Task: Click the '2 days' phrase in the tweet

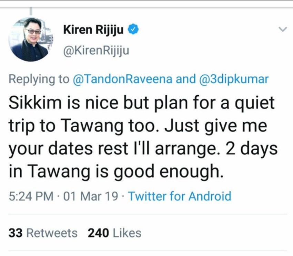Action: [252, 149]
